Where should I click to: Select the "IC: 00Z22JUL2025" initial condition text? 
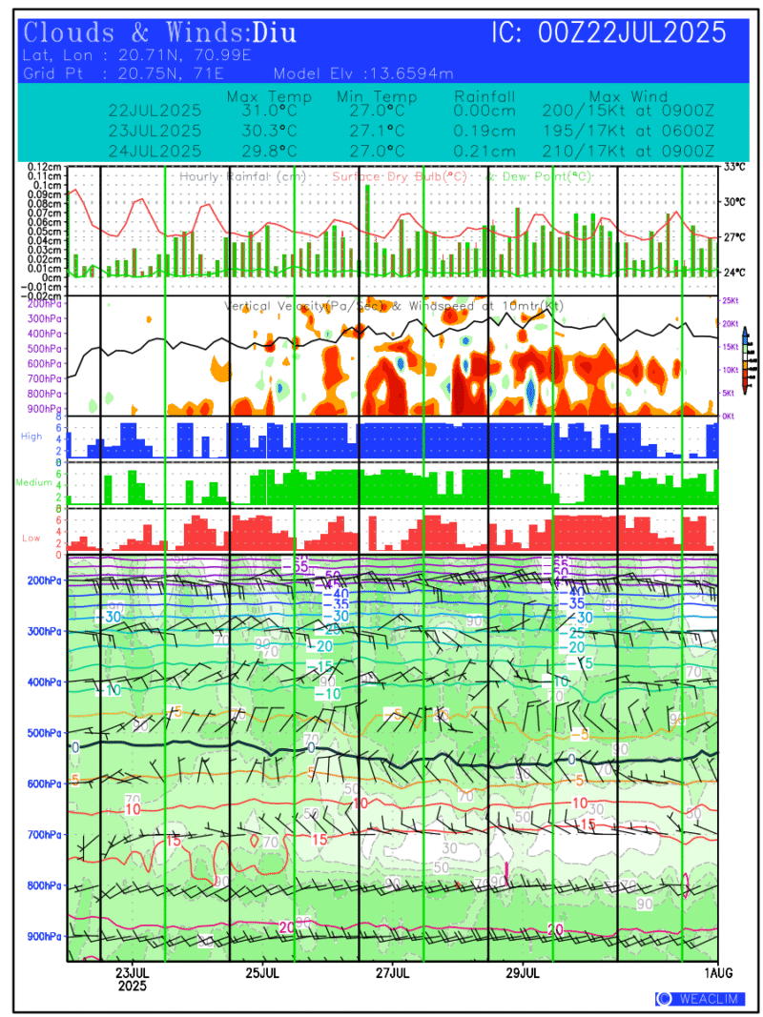coord(608,31)
